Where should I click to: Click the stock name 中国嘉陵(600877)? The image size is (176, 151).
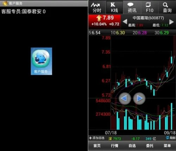(x=148, y=18)
